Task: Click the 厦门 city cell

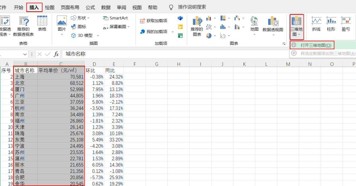Action: pos(26,89)
